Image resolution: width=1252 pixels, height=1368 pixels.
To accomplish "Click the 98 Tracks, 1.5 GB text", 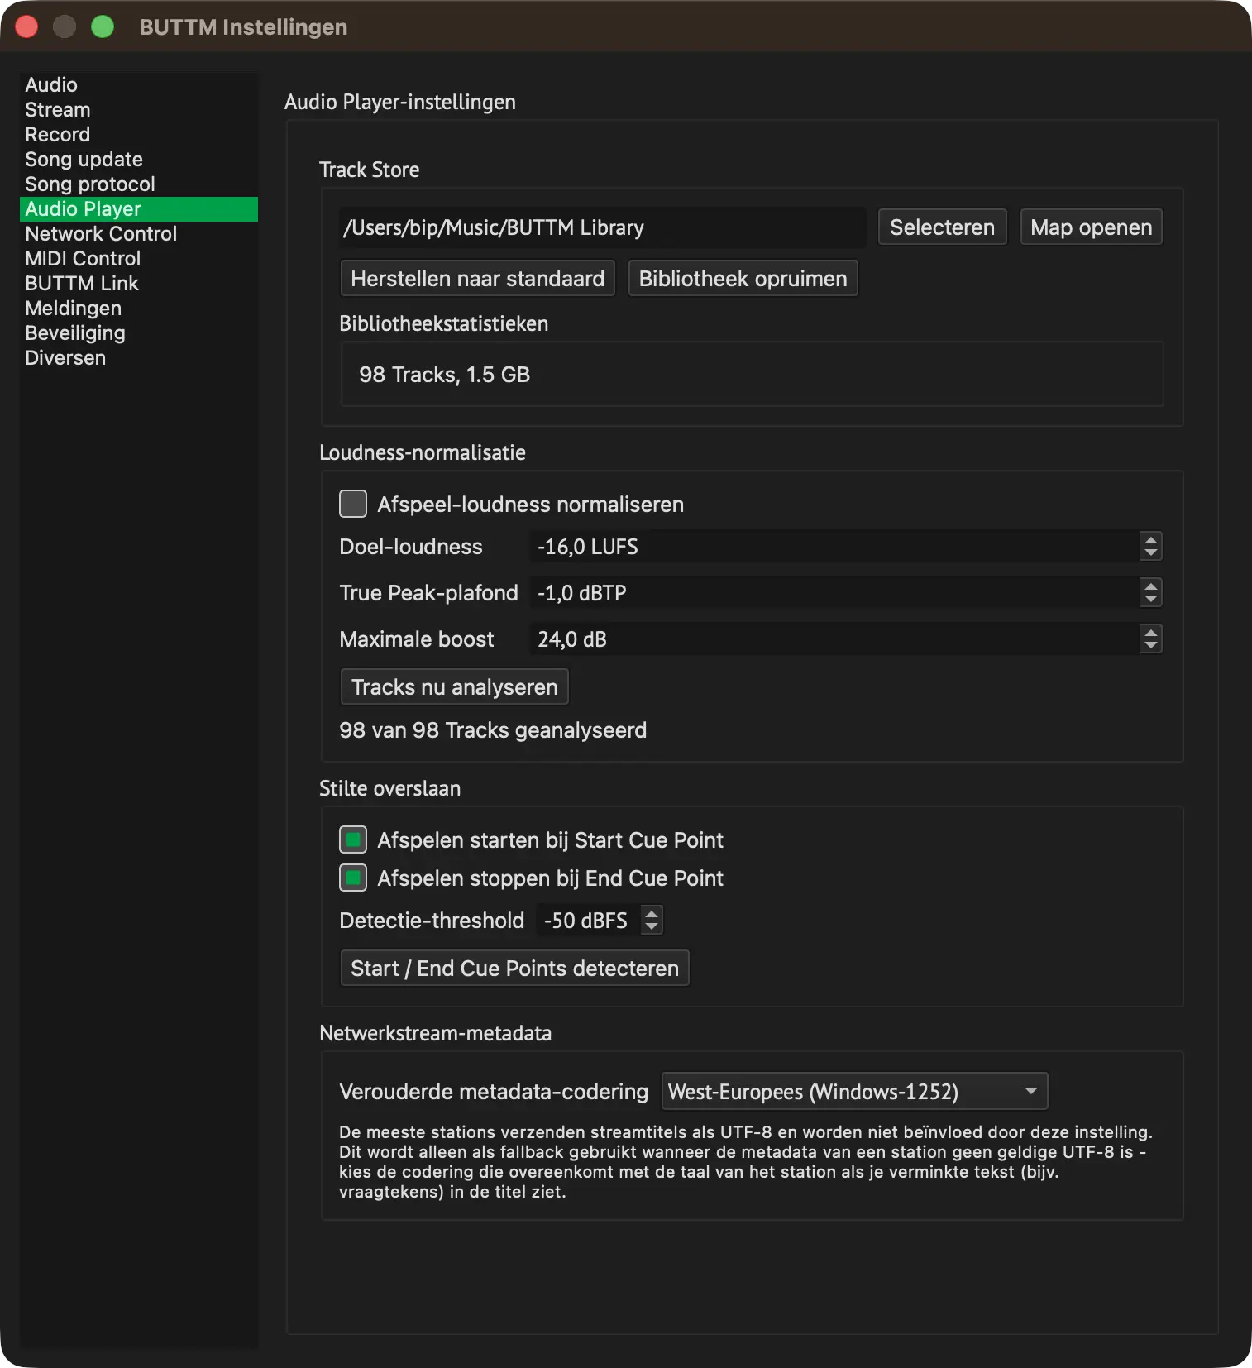I will (444, 375).
